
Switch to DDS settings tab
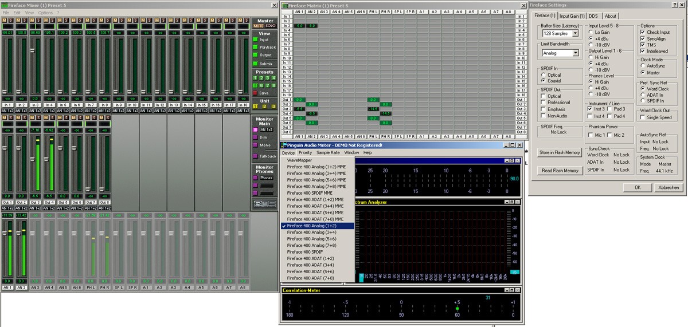click(593, 16)
